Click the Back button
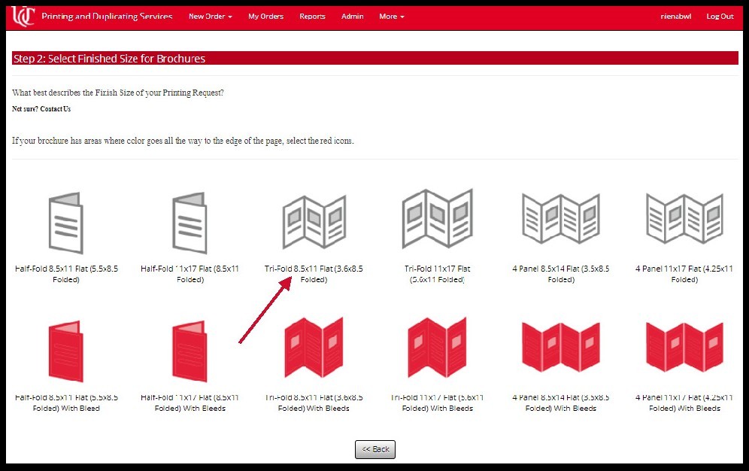749x471 pixels. pos(374,448)
